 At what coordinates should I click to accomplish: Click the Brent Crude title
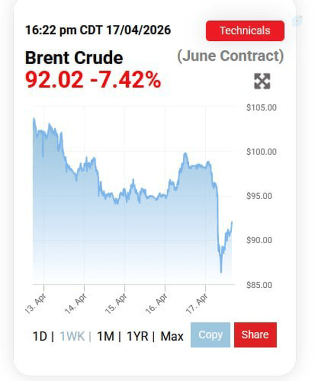(74, 58)
